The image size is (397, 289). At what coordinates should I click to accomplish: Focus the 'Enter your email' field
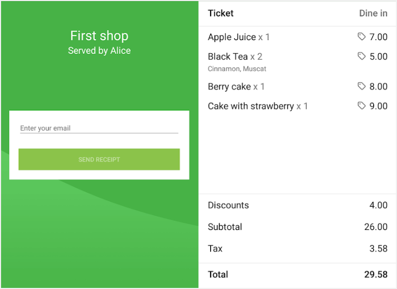[98, 128]
